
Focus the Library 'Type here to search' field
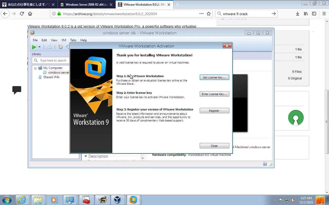point(51,60)
